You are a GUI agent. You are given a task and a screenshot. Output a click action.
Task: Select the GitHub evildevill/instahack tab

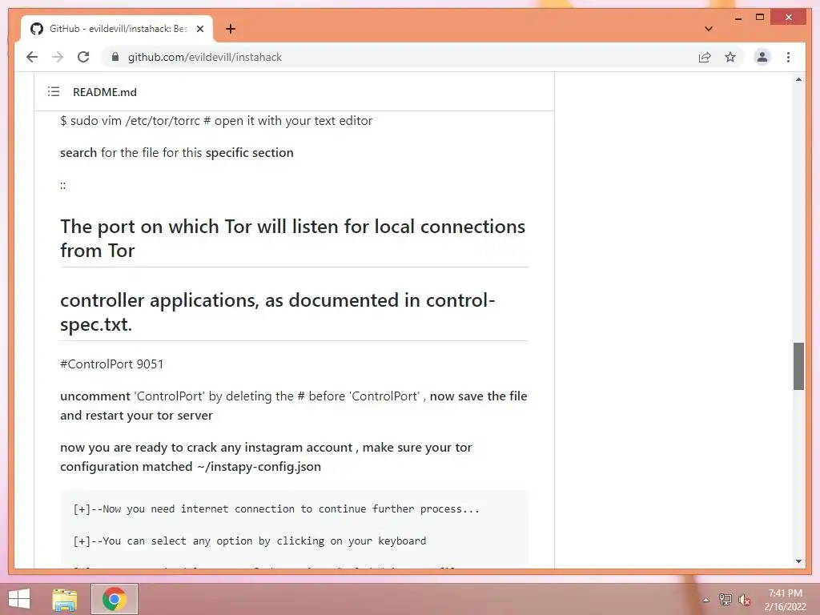(x=117, y=29)
